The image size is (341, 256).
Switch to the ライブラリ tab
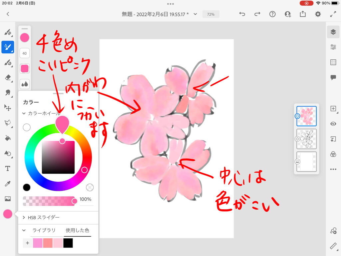pyautogui.click(x=44, y=230)
